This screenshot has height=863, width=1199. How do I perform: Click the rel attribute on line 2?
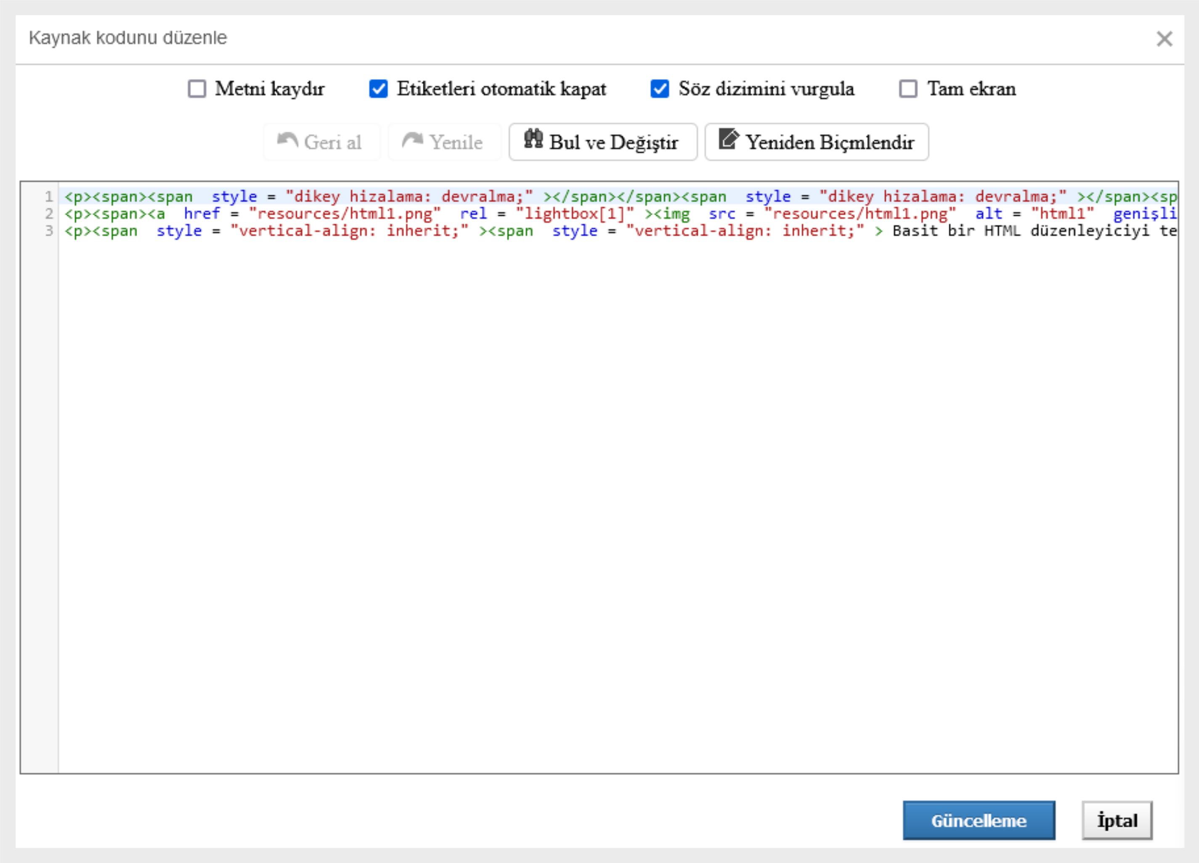click(x=473, y=214)
